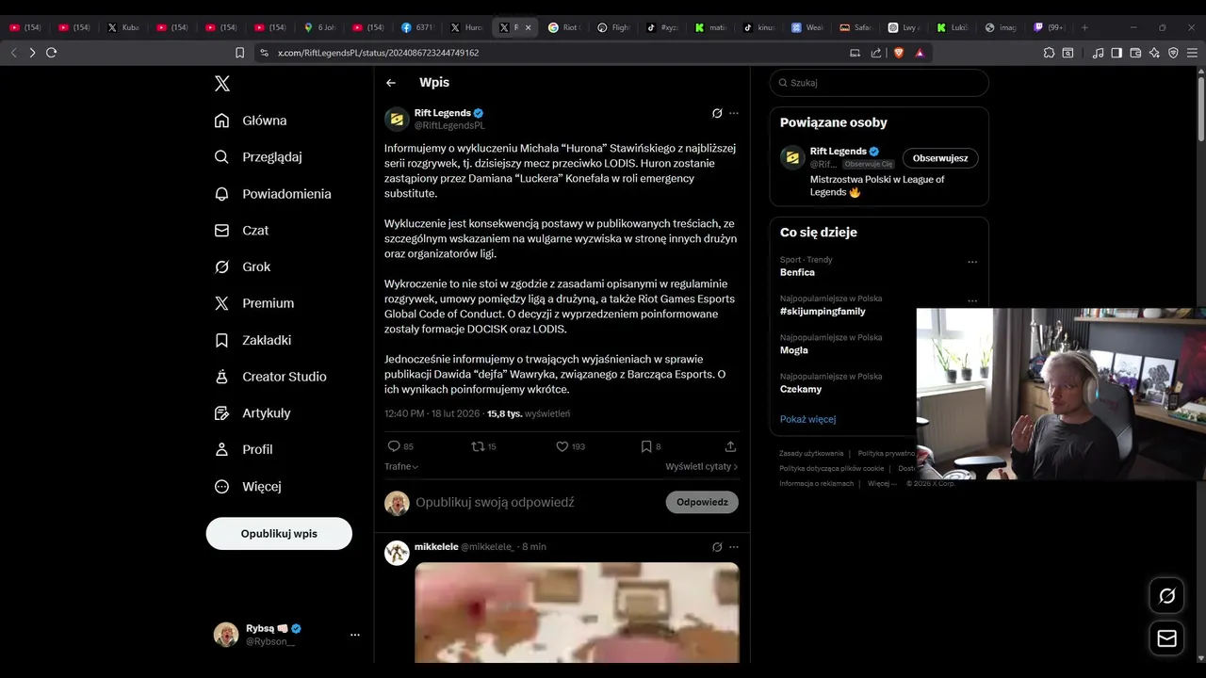
Task: Reply to post with 85 comments
Action: (400, 446)
